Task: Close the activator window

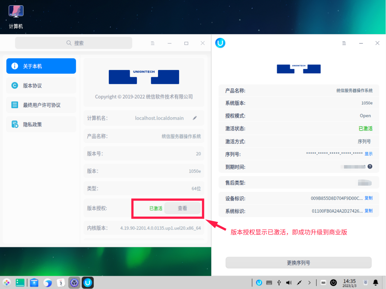Action: tap(377, 43)
